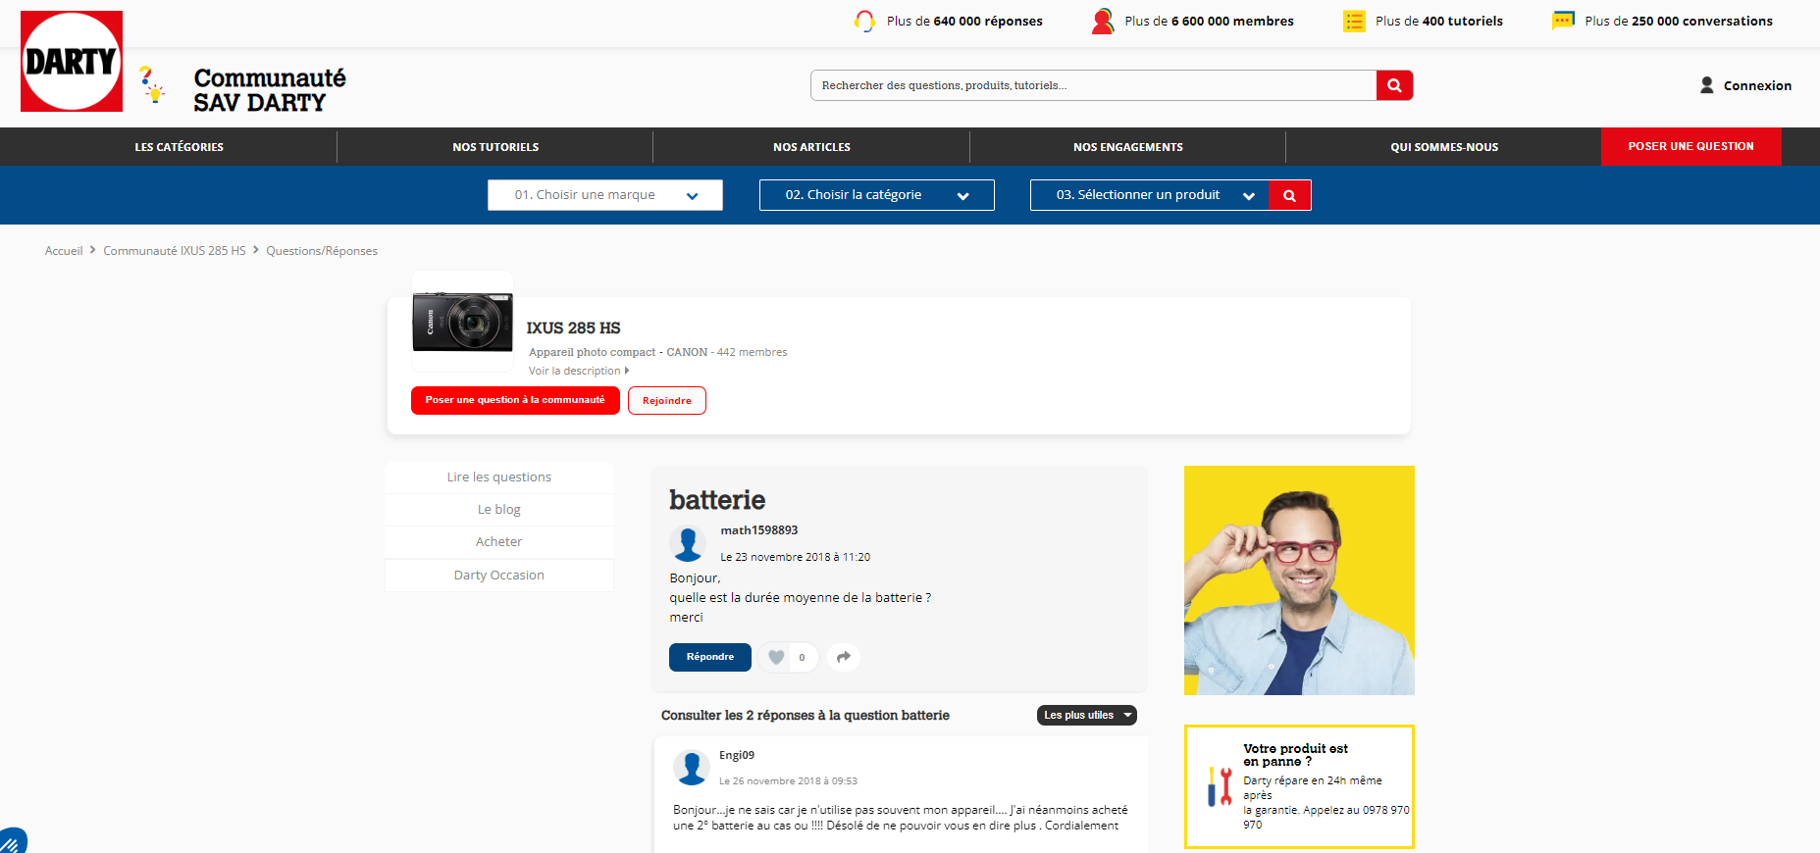Click the chat bubble icon next to 250 000 conversations
The height and width of the screenshot is (853, 1820).
pyautogui.click(x=1563, y=21)
